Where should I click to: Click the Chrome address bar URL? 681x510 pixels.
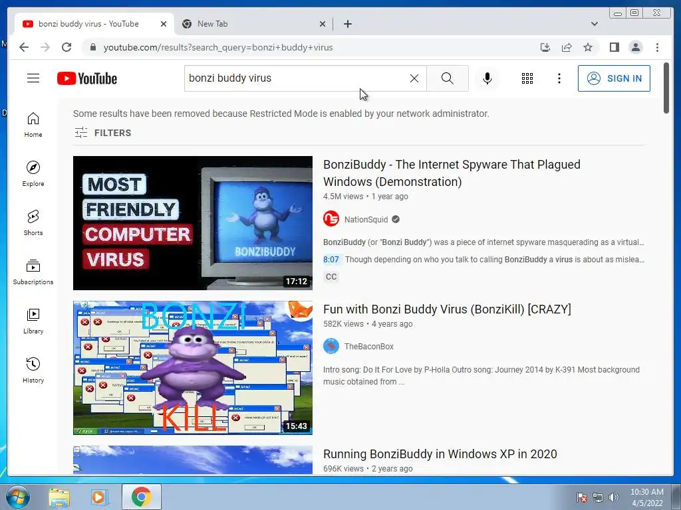point(218,47)
